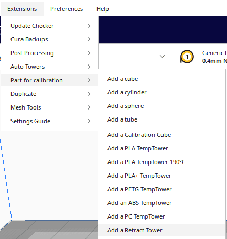Click the extruder 1 material spool icon
The image size is (227, 239).
(187, 57)
